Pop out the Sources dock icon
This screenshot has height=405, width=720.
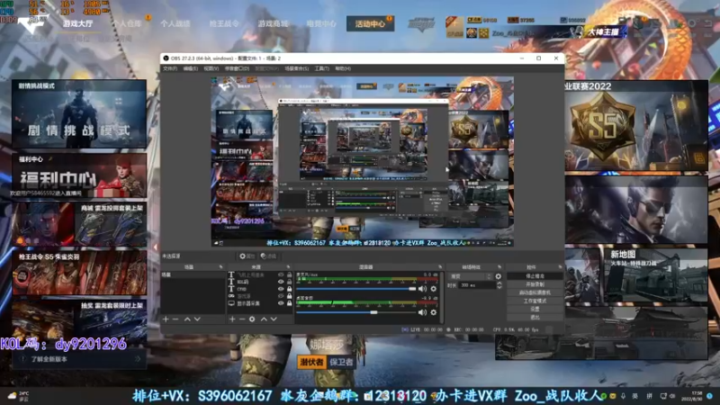288,266
